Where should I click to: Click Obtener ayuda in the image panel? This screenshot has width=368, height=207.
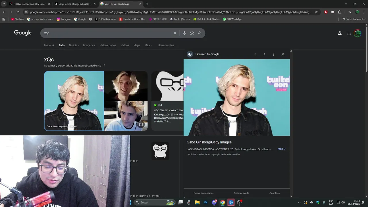pyautogui.click(x=241, y=193)
